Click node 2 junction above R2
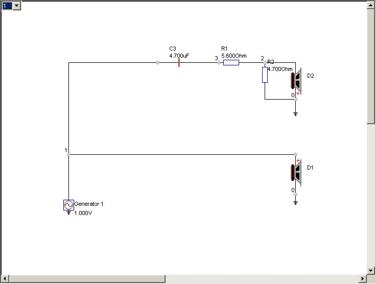 click(x=265, y=62)
